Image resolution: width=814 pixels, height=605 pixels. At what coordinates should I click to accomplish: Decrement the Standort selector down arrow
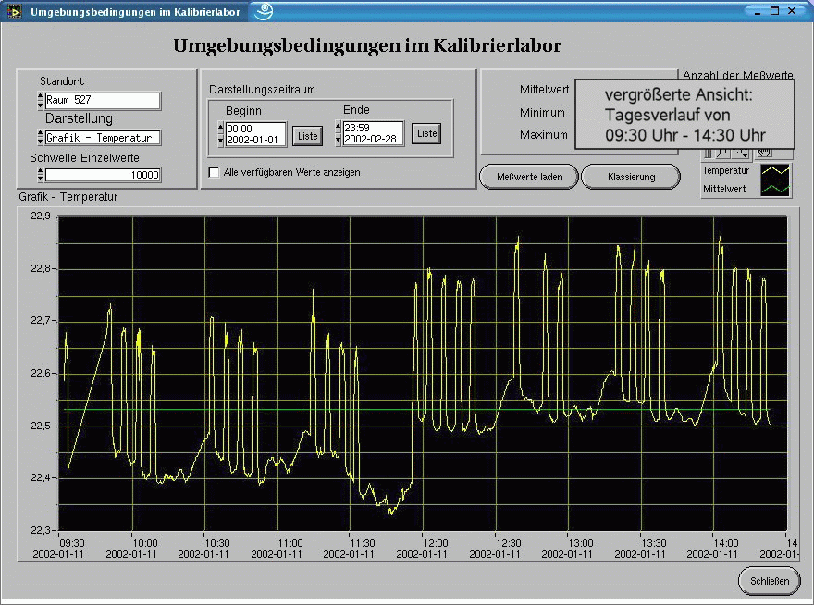pos(41,105)
